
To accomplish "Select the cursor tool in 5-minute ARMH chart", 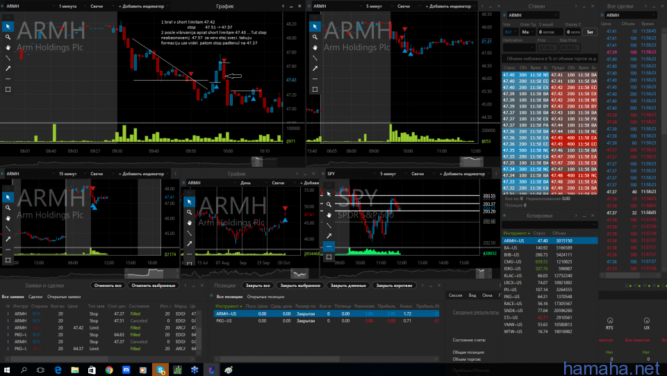I will point(315,26).
